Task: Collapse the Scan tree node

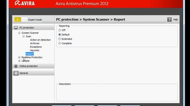Action: [23, 36]
